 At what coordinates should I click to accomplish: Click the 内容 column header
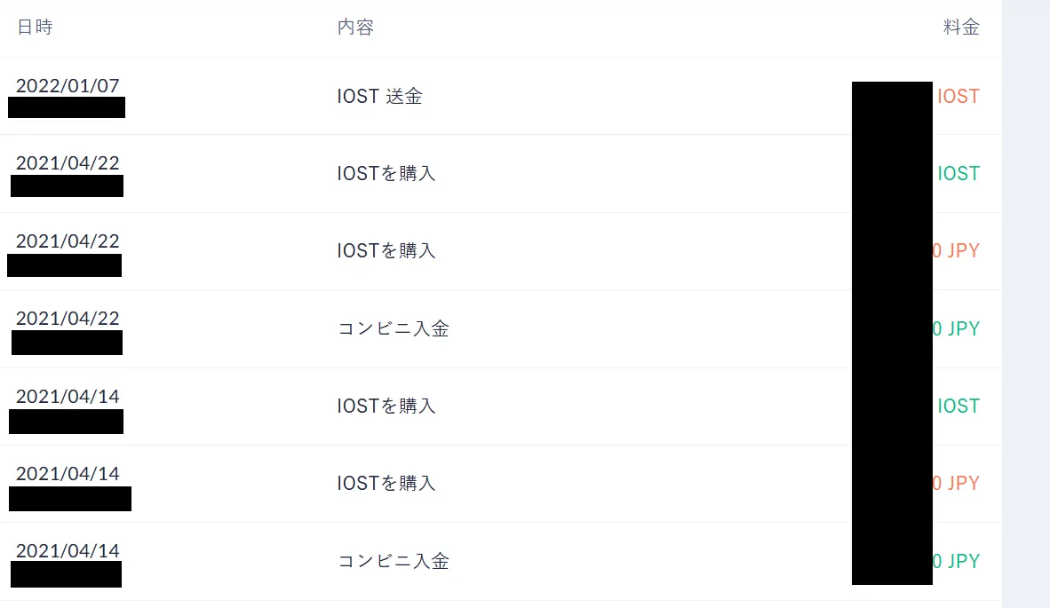point(355,27)
